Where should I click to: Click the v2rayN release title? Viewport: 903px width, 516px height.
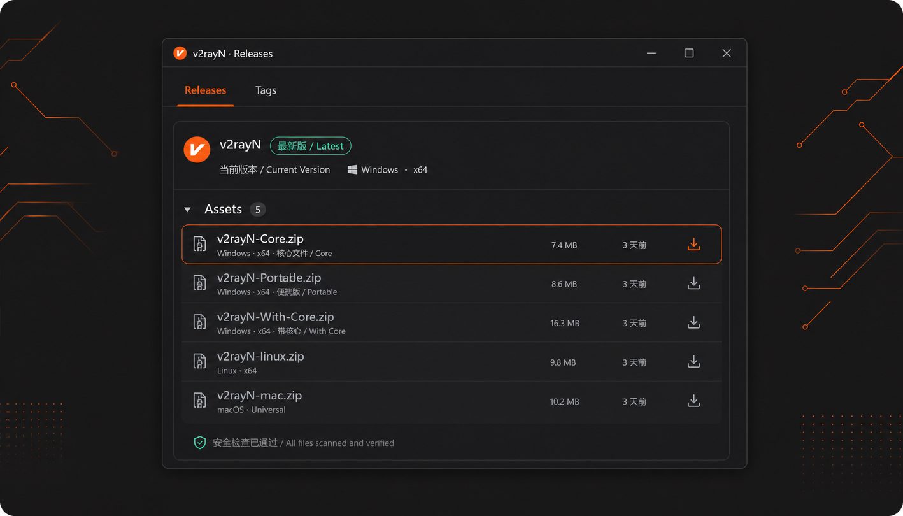(240, 145)
